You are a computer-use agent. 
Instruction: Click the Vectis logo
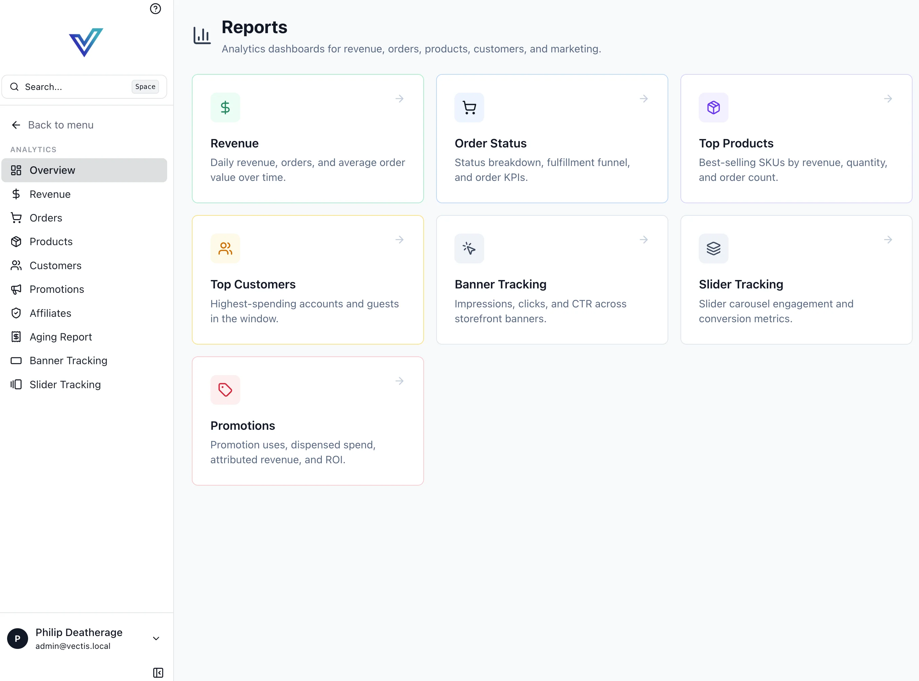[86, 42]
